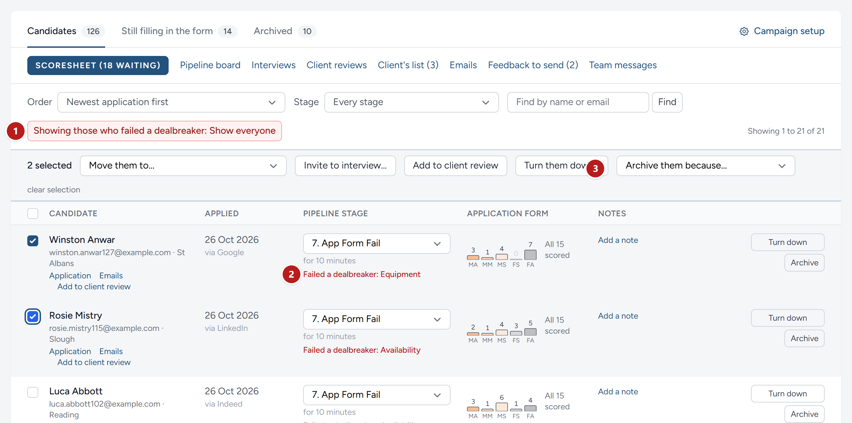Archive Rosie Mistry
The width and height of the screenshot is (852, 423).
click(804, 338)
